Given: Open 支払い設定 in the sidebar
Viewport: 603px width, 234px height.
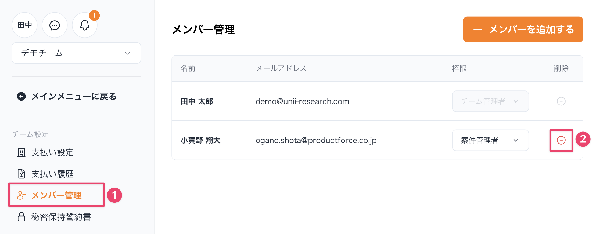Looking at the screenshot, I should tap(52, 152).
